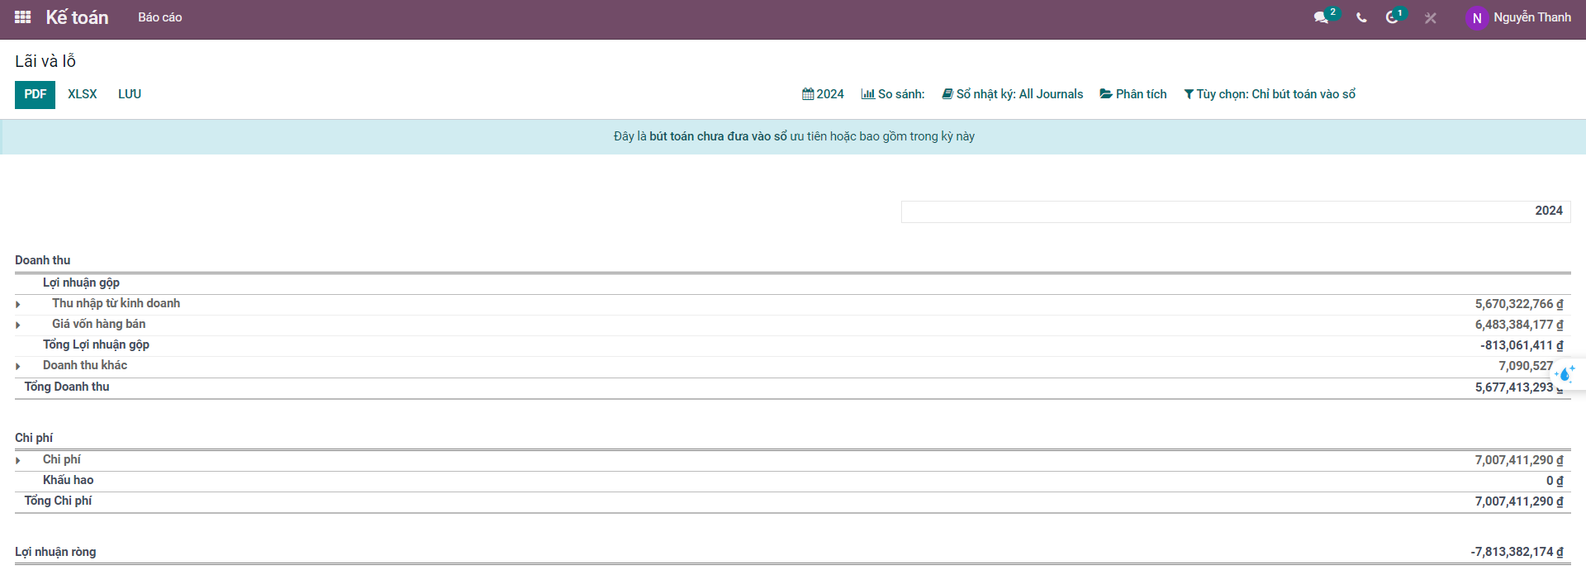Click the Nguyễn Thanh user avatar

coord(1476,17)
